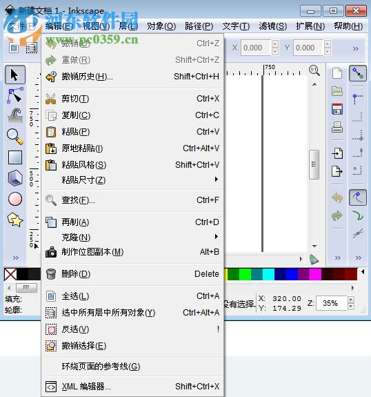Click the Open folder icon
371x397 pixels.
point(337,91)
